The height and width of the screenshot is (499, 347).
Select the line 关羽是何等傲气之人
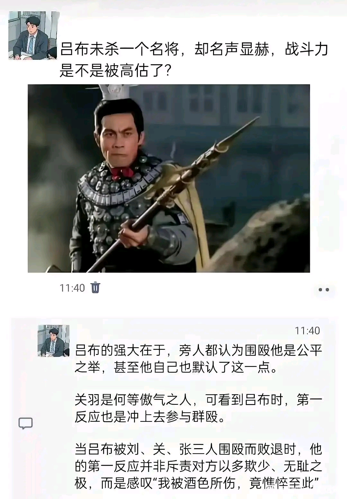pyautogui.click(x=199, y=400)
